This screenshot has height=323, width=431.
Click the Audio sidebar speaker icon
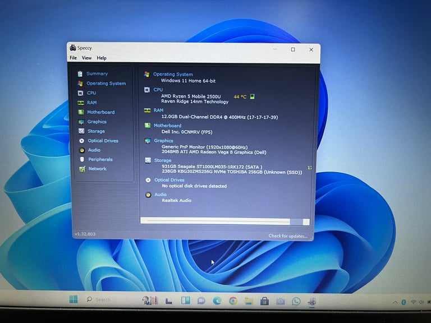[x=82, y=150]
